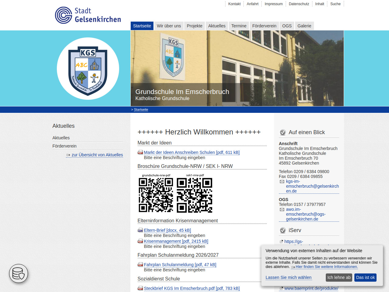389x292 pixels.
Task: Open the data privacy shield icon
Action: pyautogui.click(x=19, y=273)
